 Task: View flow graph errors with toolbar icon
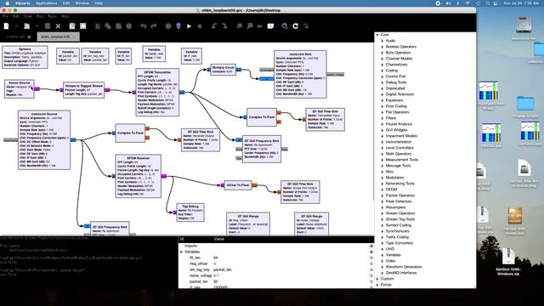168,26
